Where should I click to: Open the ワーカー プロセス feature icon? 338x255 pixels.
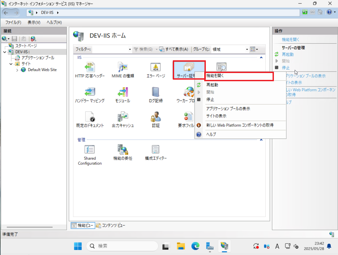click(x=185, y=95)
